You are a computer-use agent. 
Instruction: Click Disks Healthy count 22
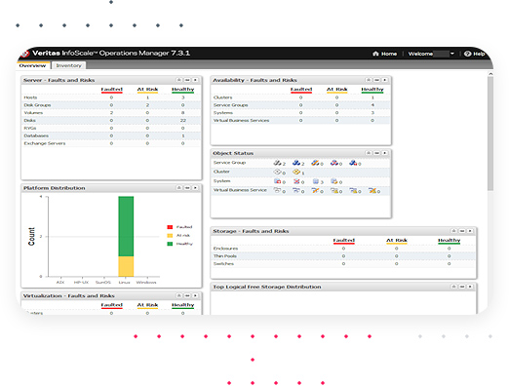(x=183, y=121)
